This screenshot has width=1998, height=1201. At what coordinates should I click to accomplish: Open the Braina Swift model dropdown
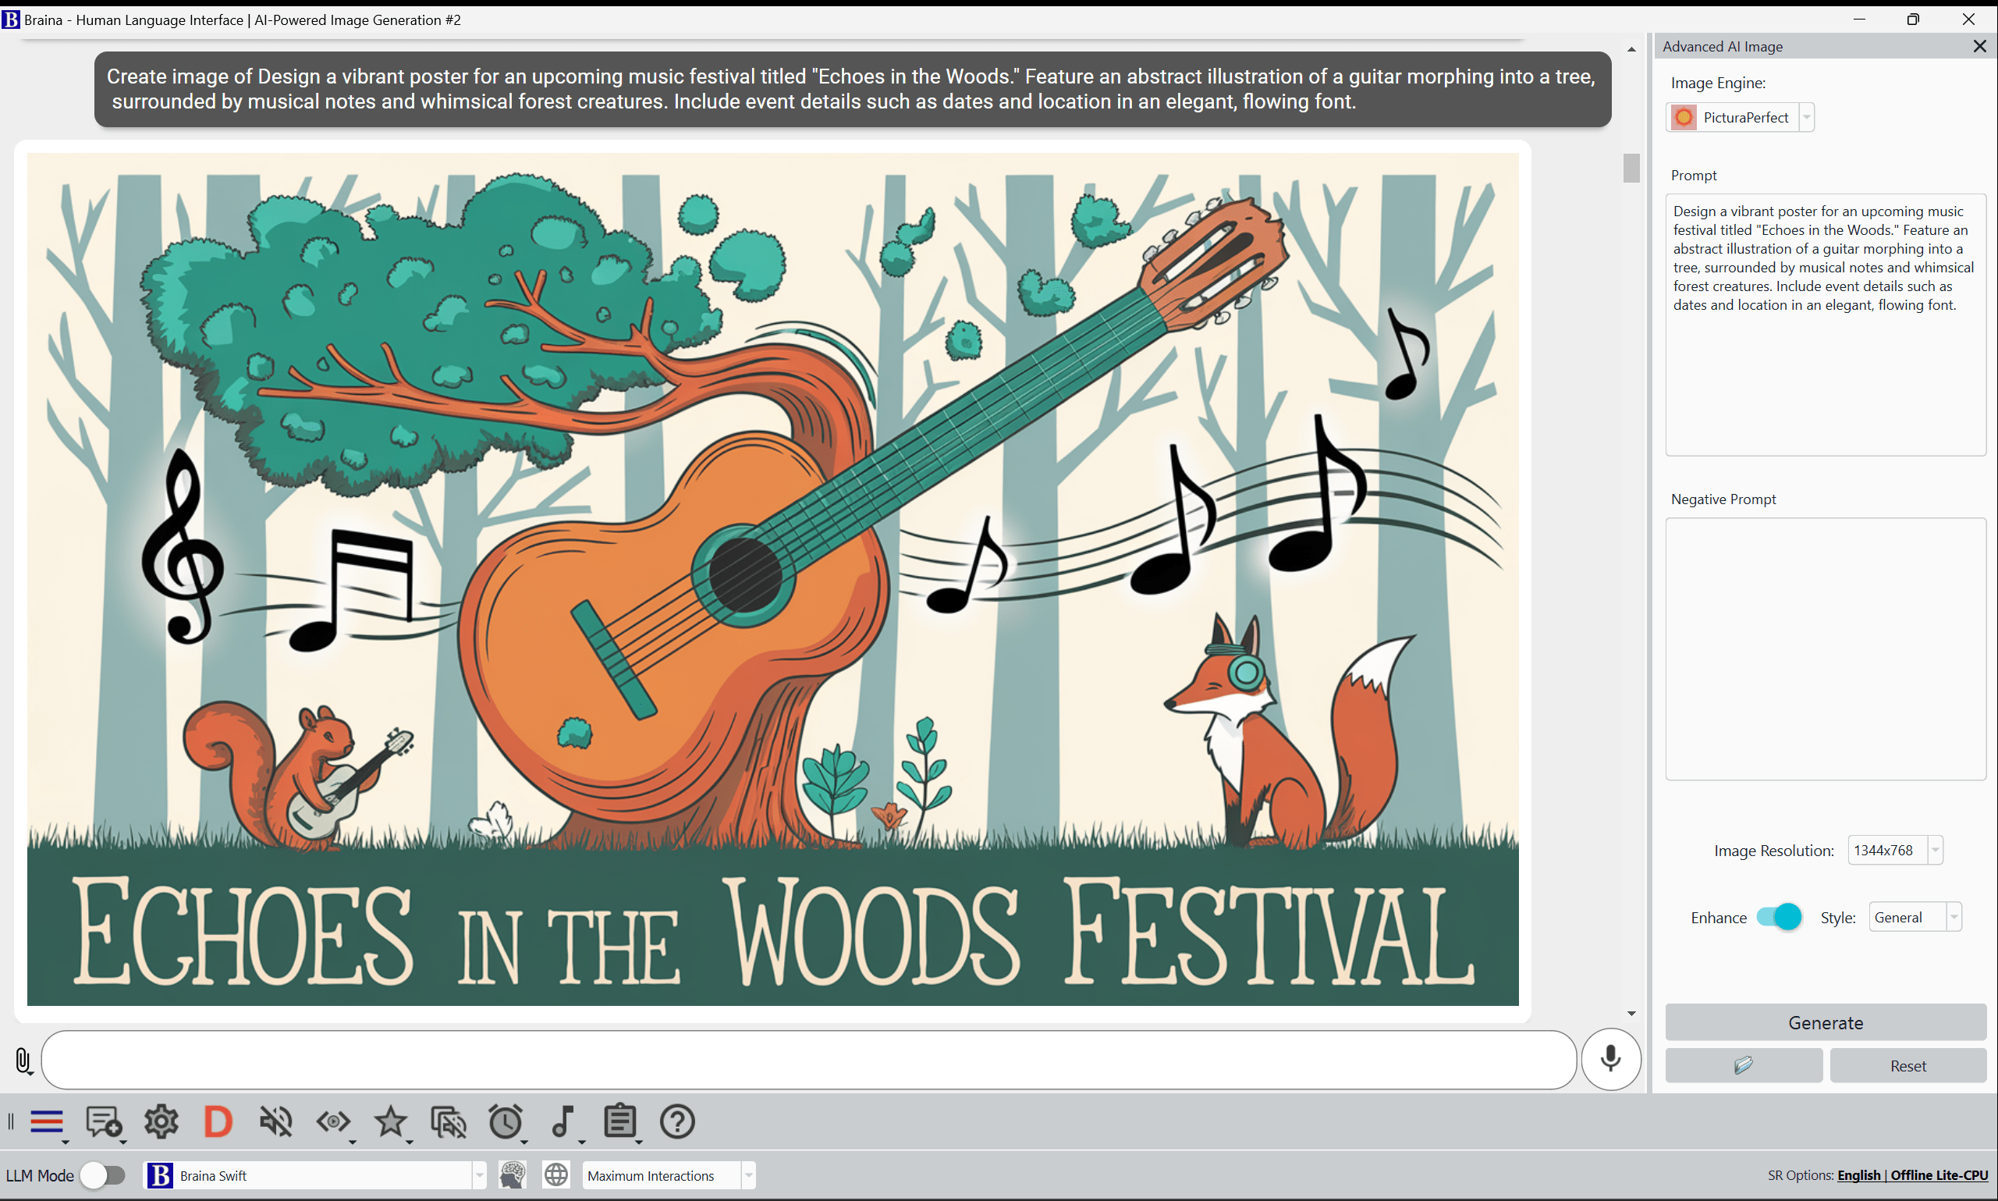coord(315,1175)
